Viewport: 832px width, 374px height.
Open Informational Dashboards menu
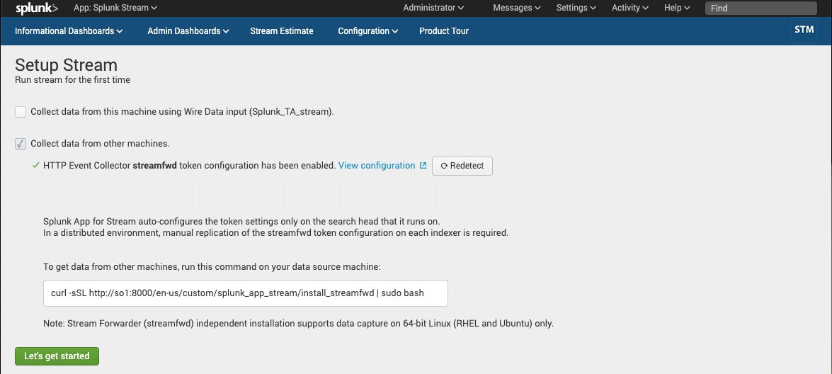[69, 30]
